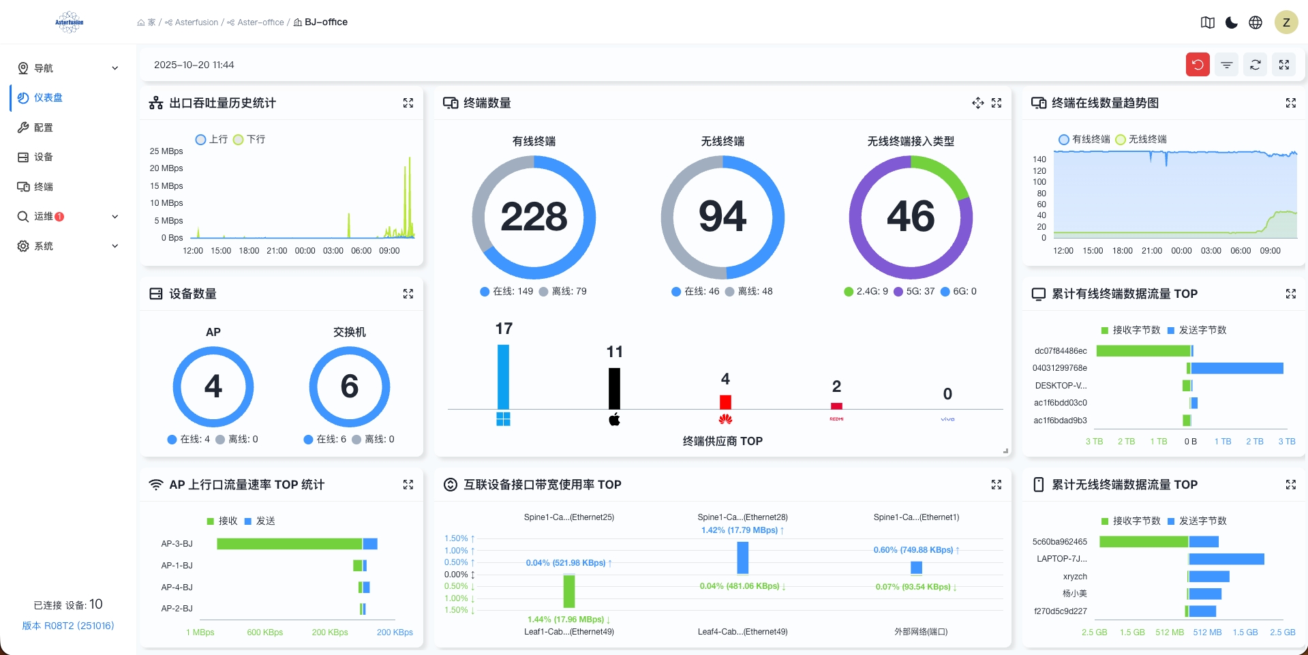Open the filter icon in dashboard toolbar
The width and height of the screenshot is (1308, 655).
click(1226, 65)
